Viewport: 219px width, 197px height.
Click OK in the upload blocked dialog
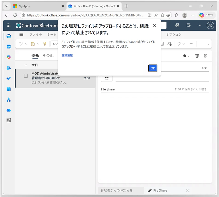click(x=153, y=68)
